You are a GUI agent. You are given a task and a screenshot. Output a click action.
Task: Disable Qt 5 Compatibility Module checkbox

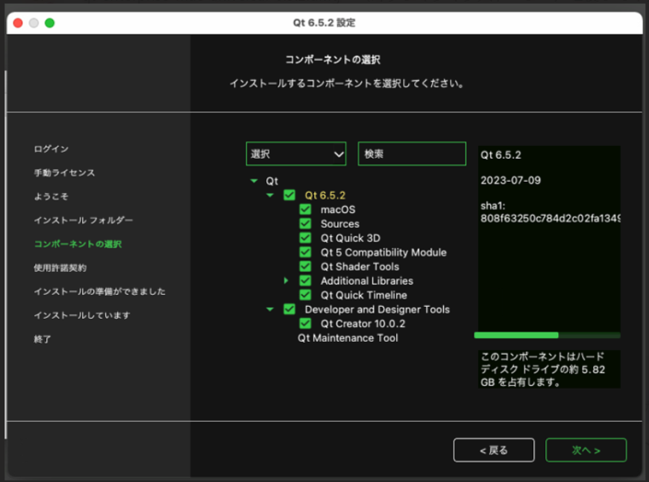pyautogui.click(x=305, y=252)
